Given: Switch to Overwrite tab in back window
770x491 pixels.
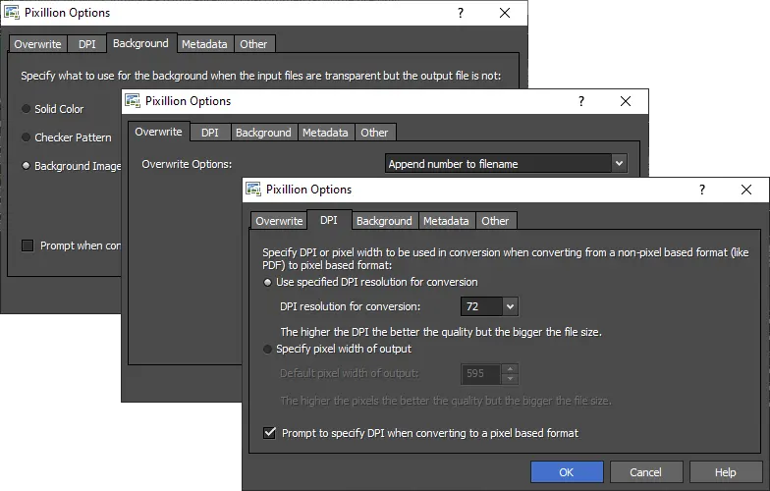Looking at the screenshot, I should coord(37,44).
